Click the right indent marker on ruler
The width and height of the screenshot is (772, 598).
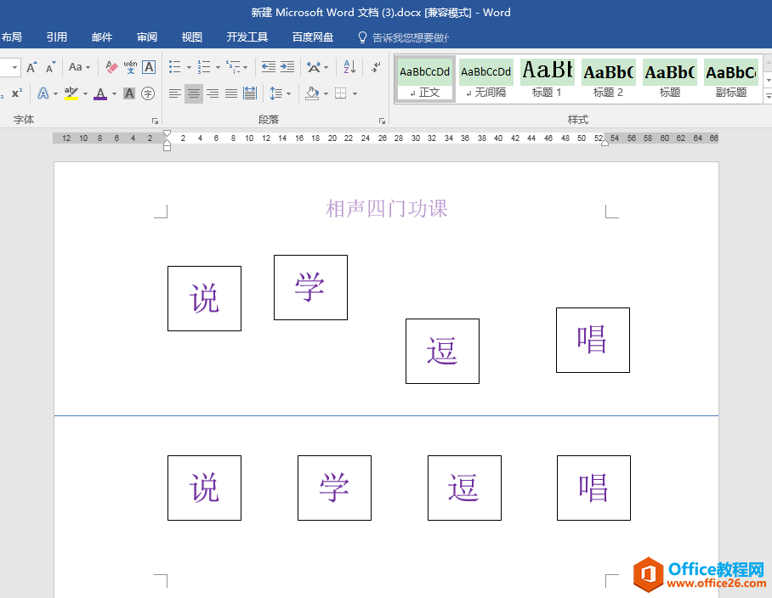(605, 143)
